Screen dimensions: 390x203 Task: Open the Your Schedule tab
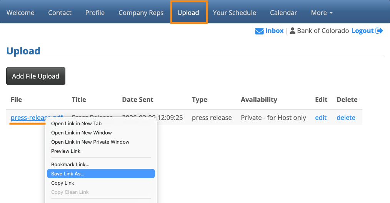pyautogui.click(x=234, y=13)
